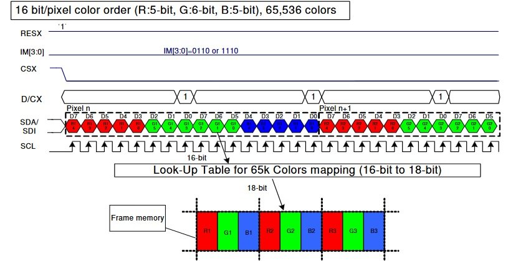Select the IM[3:0] signal label on the left

pyautogui.click(x=32, y=52)
